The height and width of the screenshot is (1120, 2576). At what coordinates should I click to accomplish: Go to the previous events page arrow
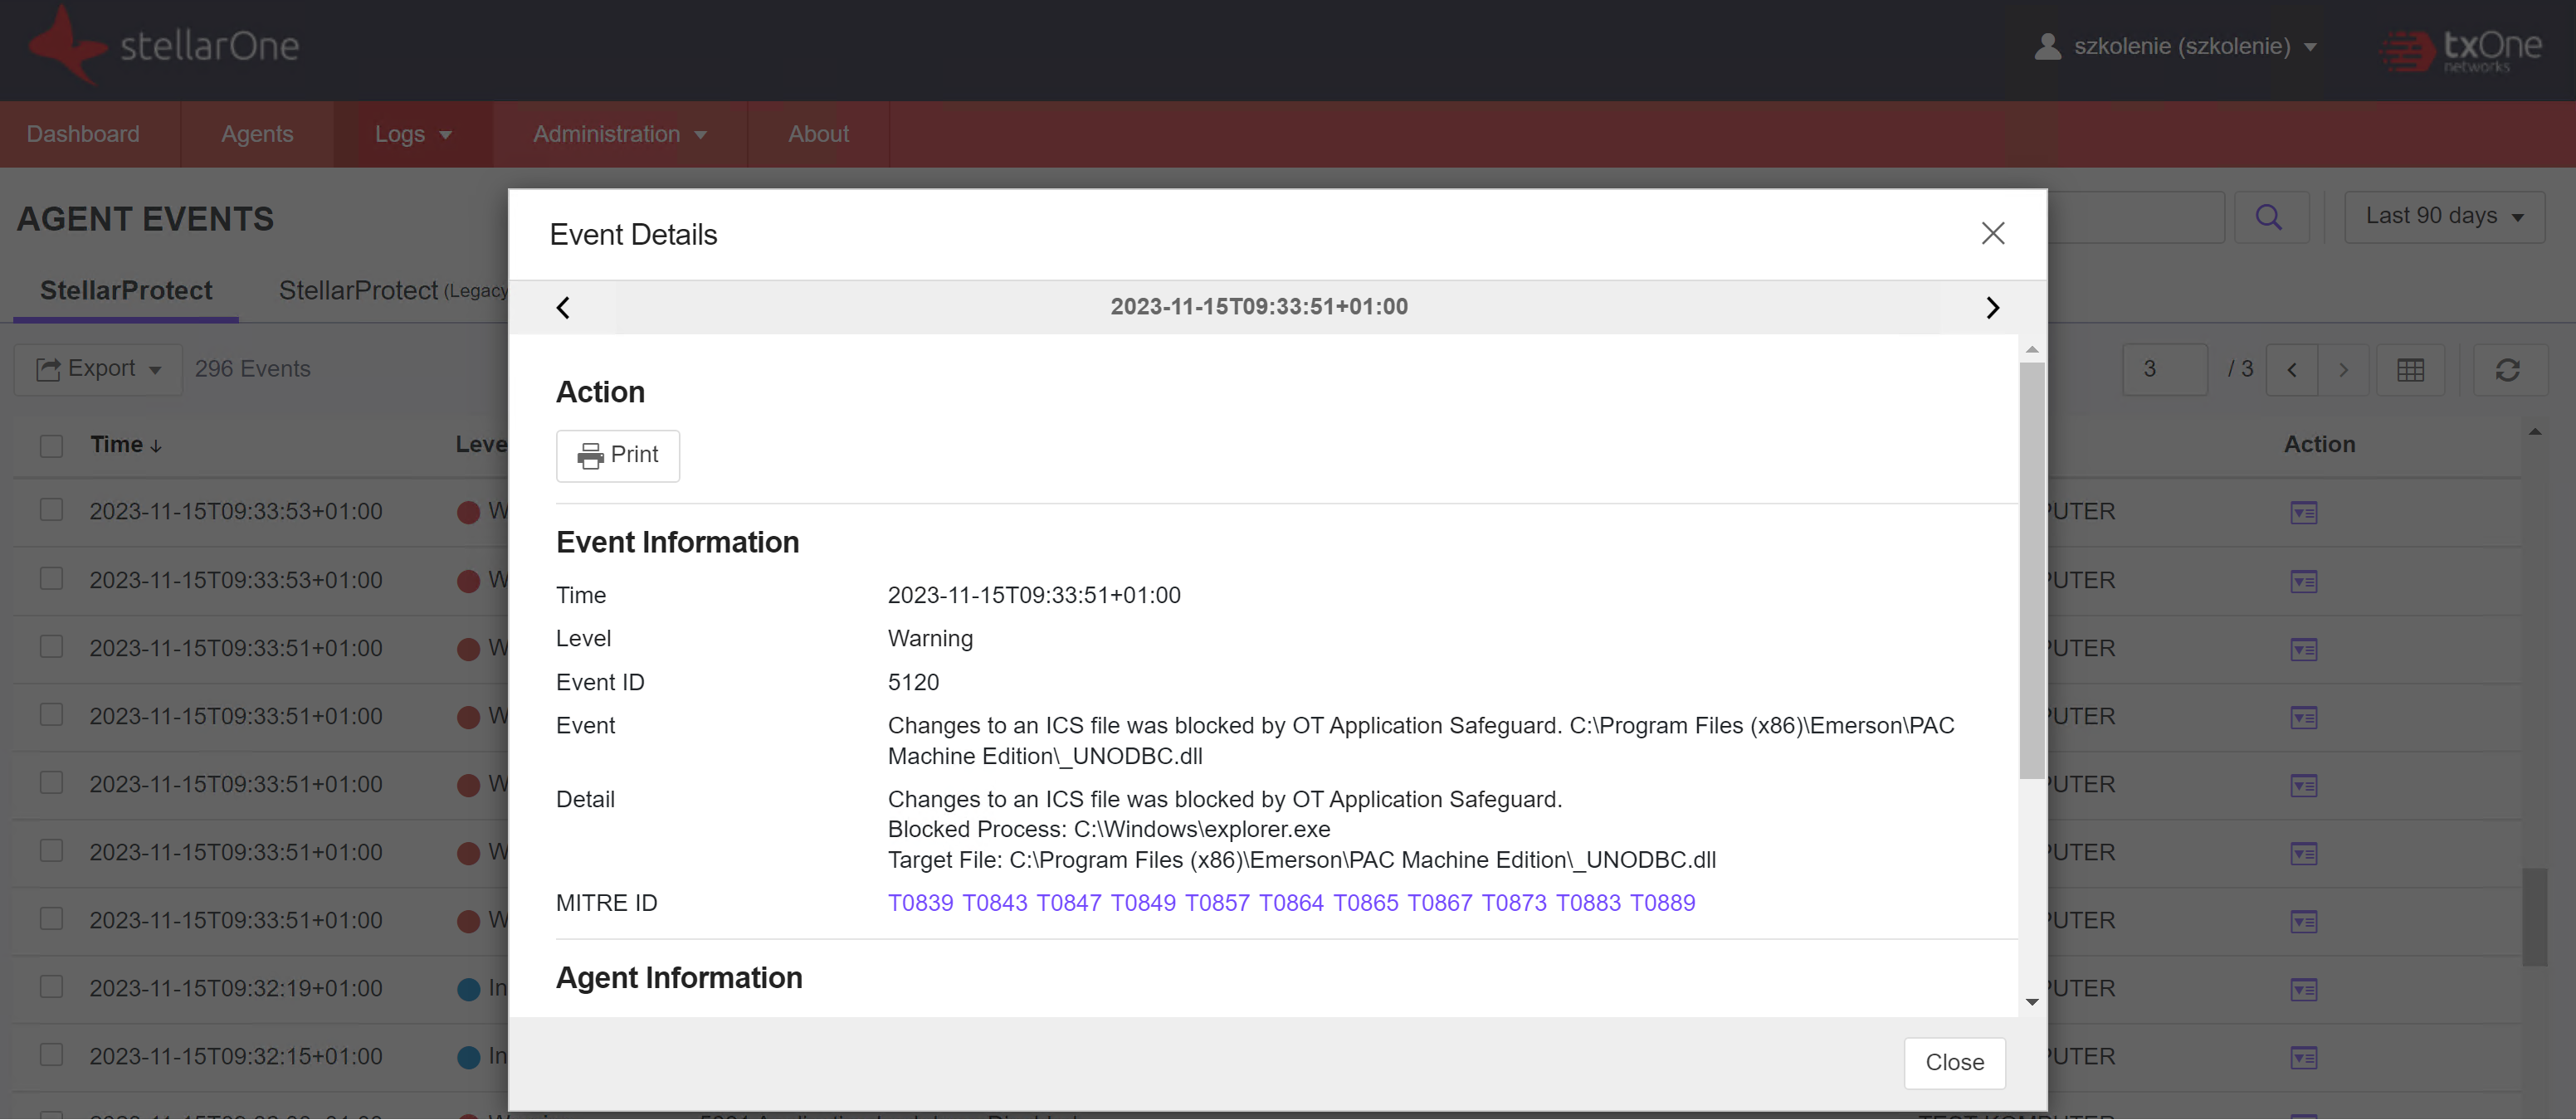(x=2291, y=370)
